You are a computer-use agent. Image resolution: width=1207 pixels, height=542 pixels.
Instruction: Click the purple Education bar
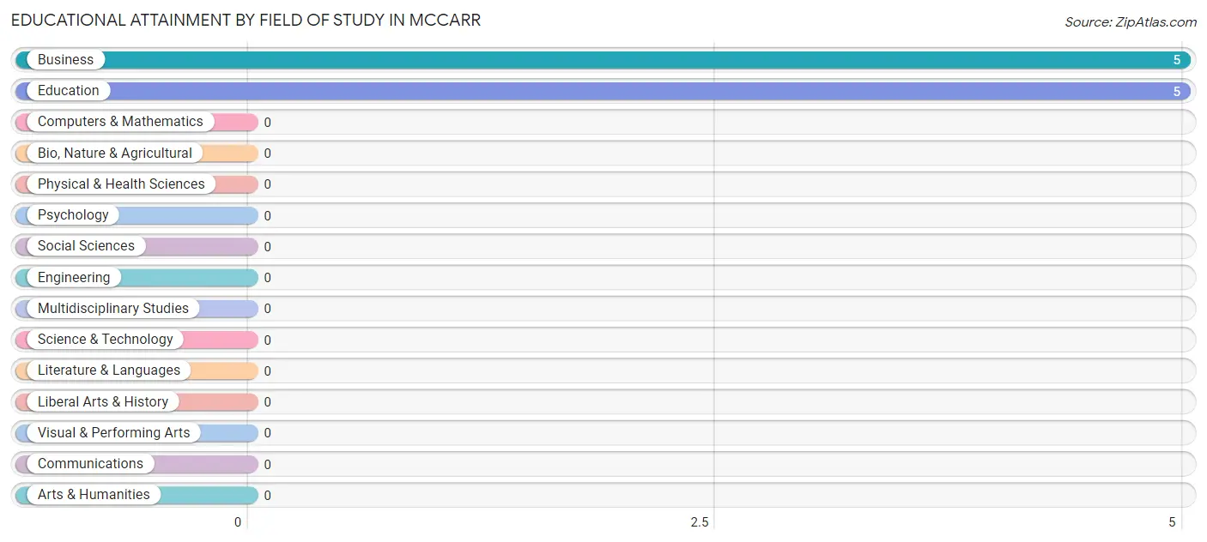click(603, 91)
